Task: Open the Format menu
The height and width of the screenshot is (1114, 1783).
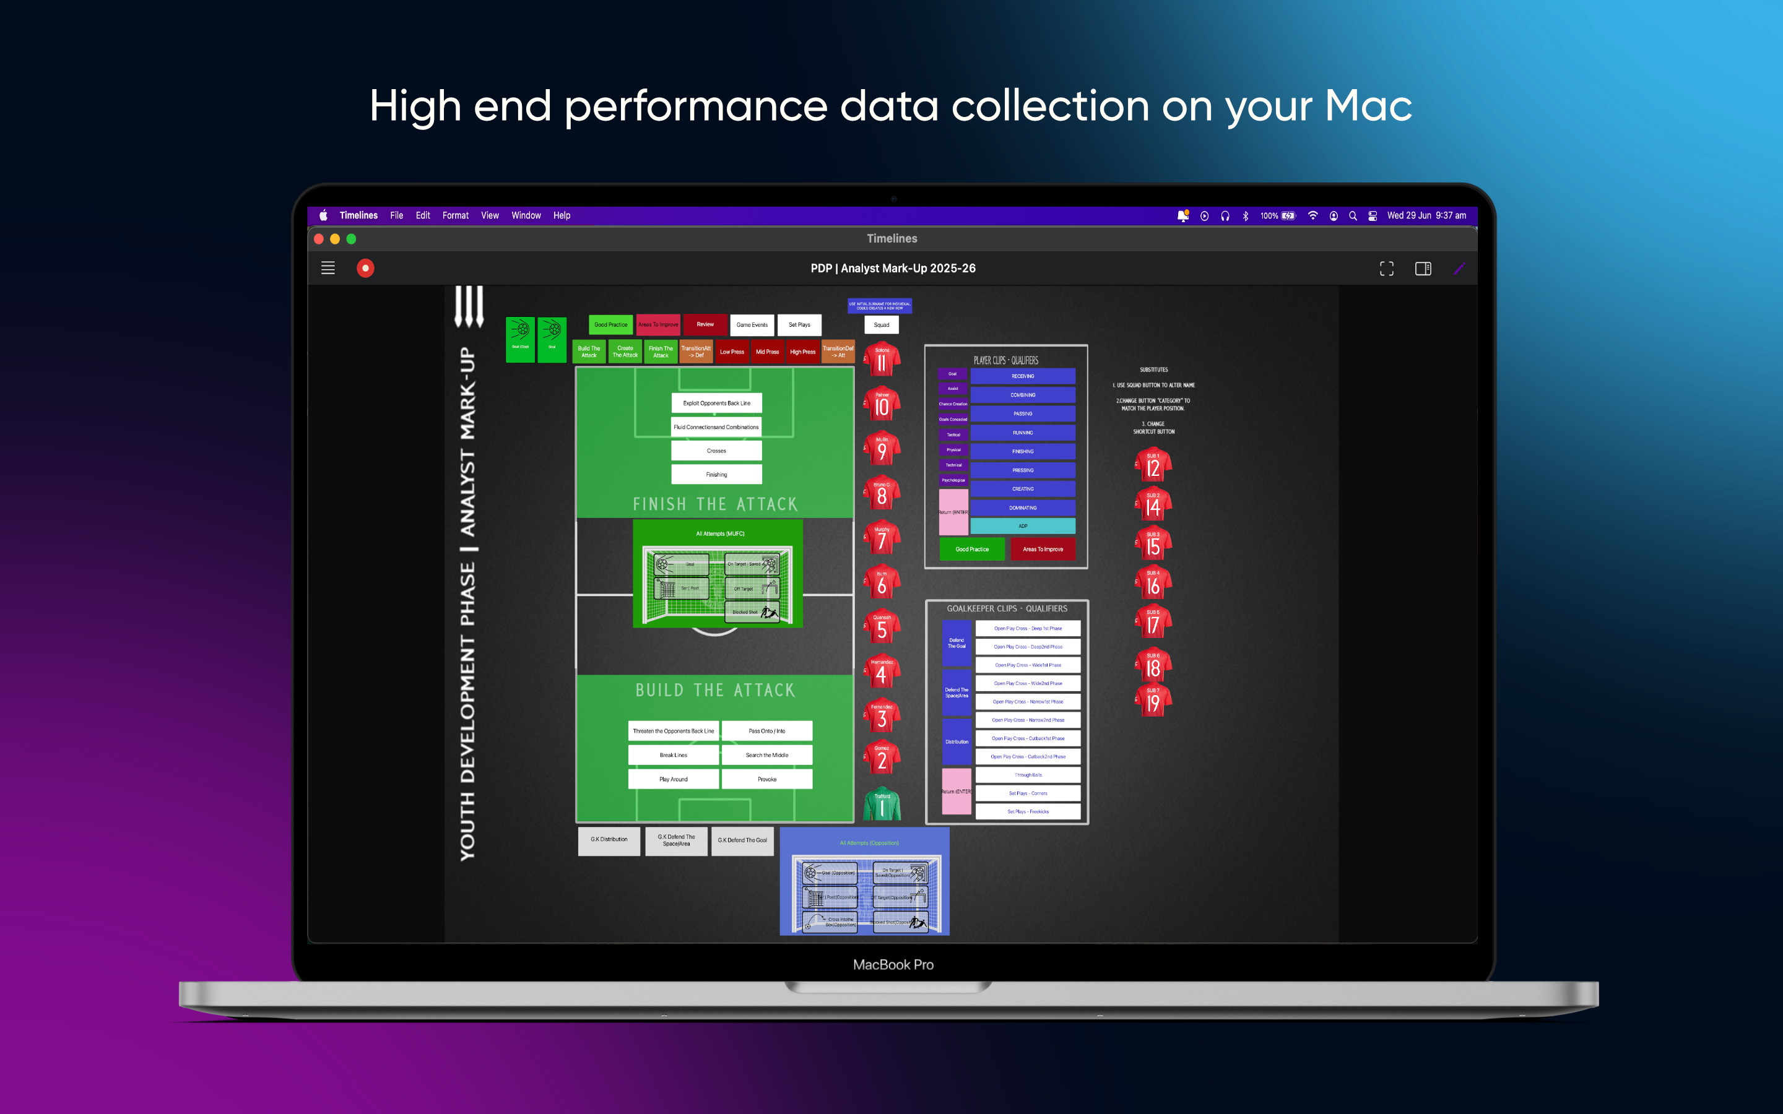Action: click(455, 216)
